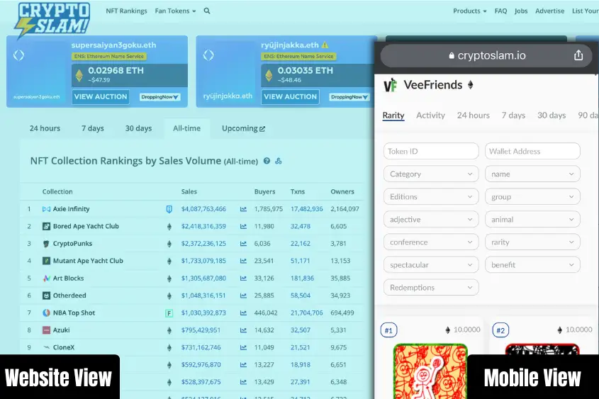This screenshot has width=599, height=399.
Task: Select the Activity tab in mobile view
Action: 430,116
